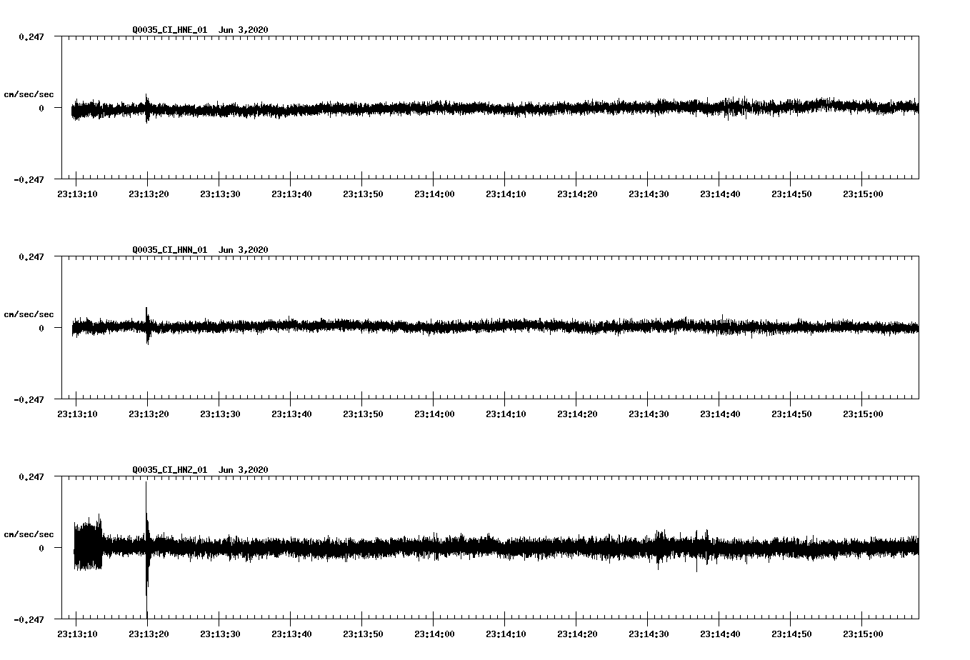The width and height of the screenshot is (970, 660).
Task: Click the 0.247 upper limit on HNZ axis
Action: point(31,476)
